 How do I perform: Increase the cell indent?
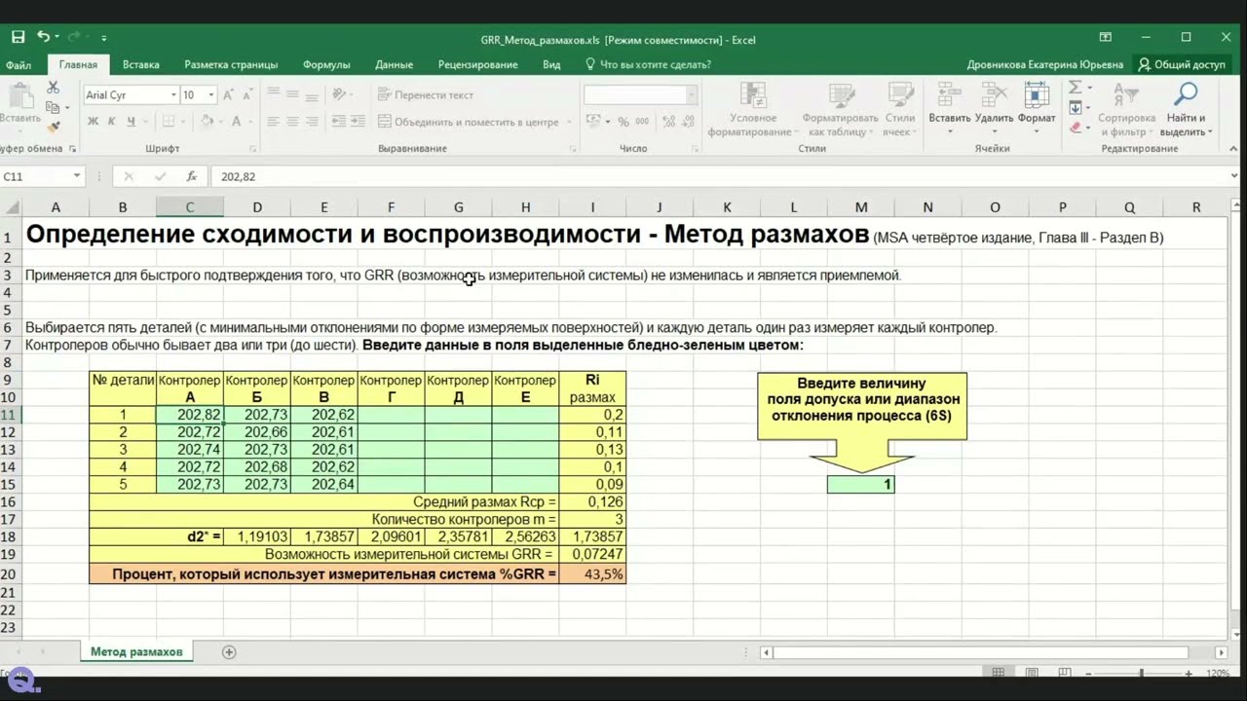pos(359,122)
